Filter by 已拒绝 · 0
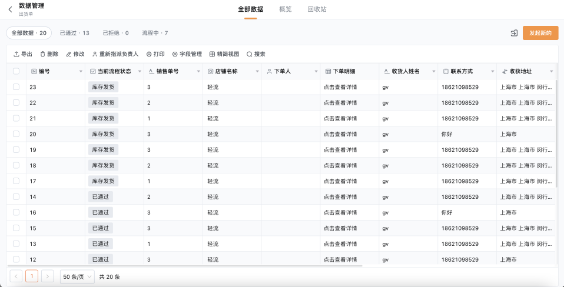Screen dimensions: 564x287 pos(116,33)
